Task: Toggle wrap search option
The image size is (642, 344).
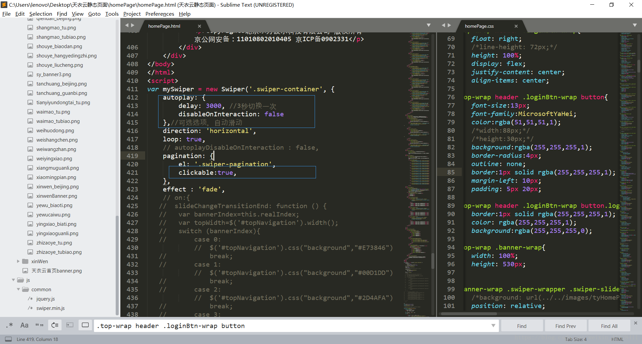Action: [55, 325]
